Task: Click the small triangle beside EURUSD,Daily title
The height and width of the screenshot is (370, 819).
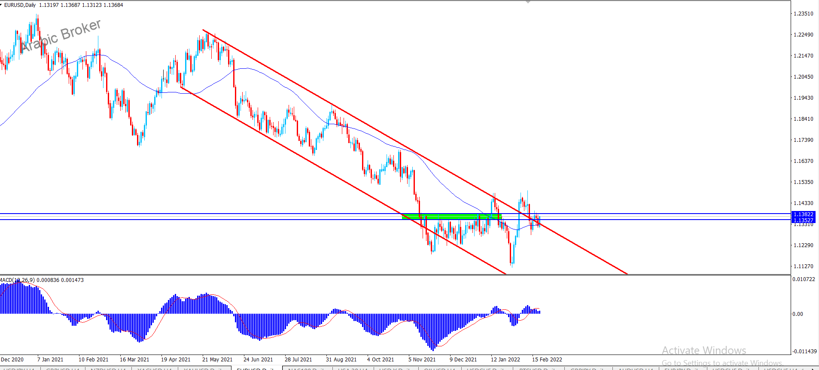Action: tap(1, 4)
